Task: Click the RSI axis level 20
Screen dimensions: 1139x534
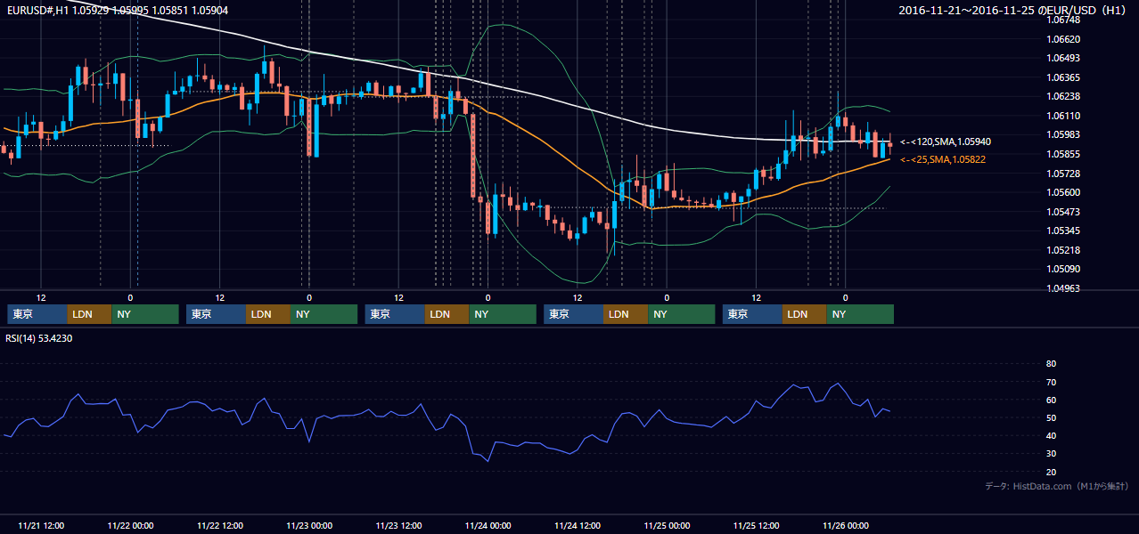Action: [1051, 472]
